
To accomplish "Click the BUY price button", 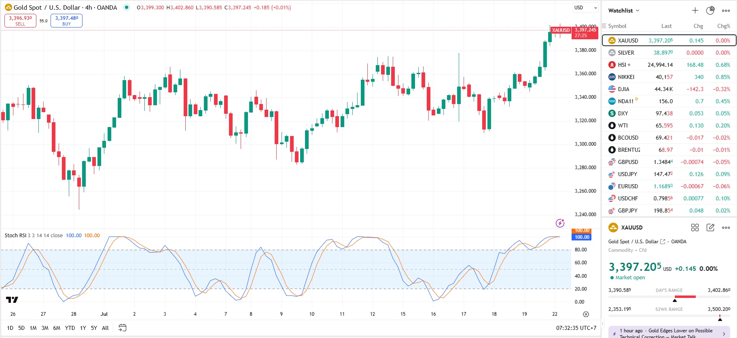I will (66, 21).
